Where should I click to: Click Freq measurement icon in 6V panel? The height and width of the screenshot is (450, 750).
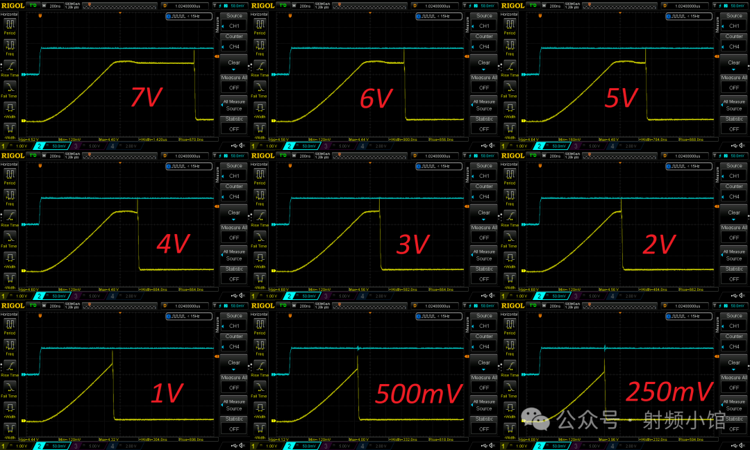click(260, 46)
